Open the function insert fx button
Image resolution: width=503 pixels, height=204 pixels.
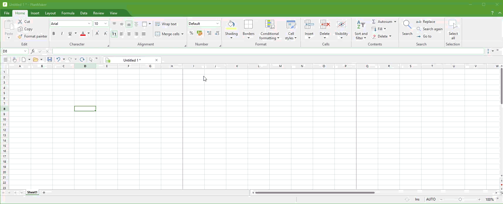(x=33, y=51)
